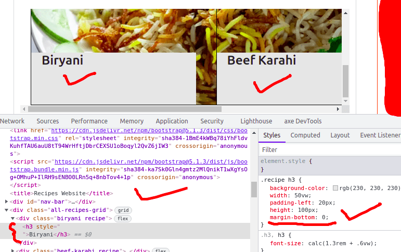Show the Event Listeners tab
Viewport: 401px width, 252px height.
tap(380, 135)
